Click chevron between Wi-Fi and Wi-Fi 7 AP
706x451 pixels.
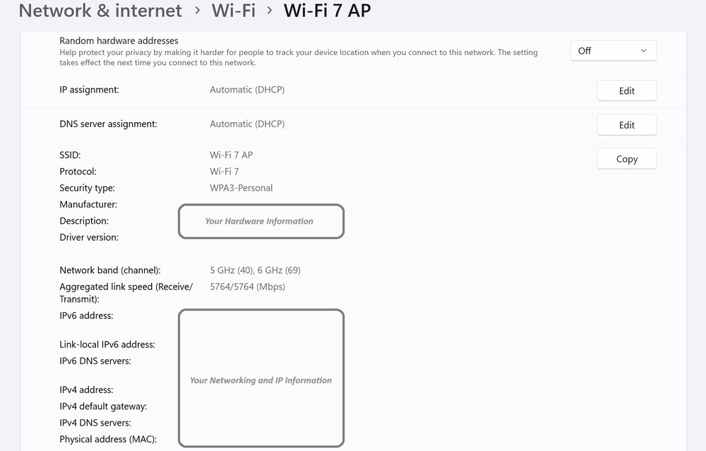coord(269,11)
